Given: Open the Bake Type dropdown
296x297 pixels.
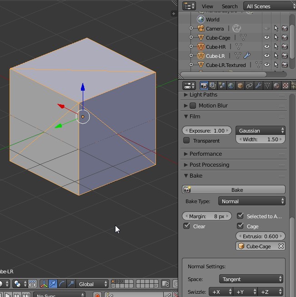Looking at the screenshot, I should 251,201.
